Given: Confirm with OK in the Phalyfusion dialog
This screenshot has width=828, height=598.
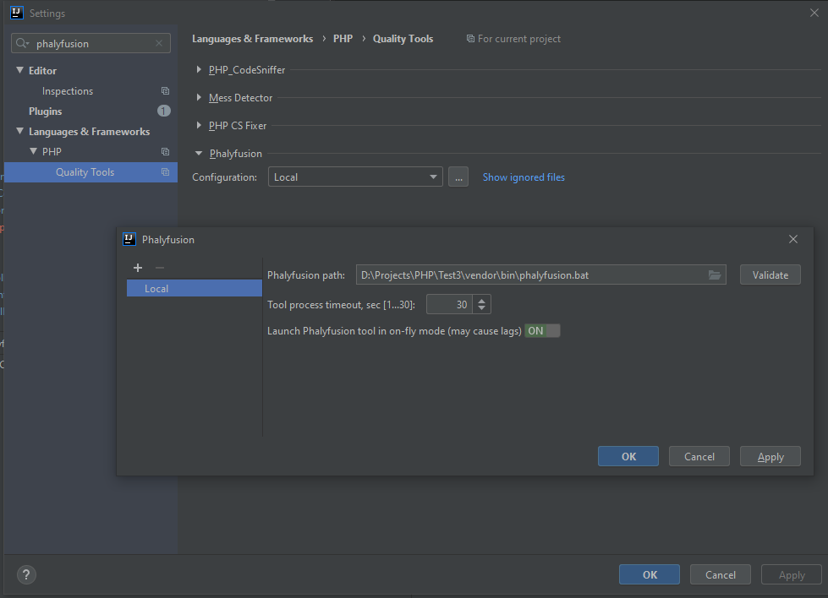Looking at the screenshot, I should point(628,456).
